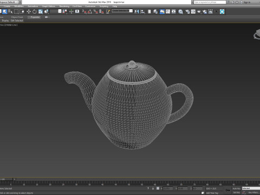The image size is (260, 195).
Task: Toggle the Keyboard Shortcut Override icon
Action: tap(77, 11)
